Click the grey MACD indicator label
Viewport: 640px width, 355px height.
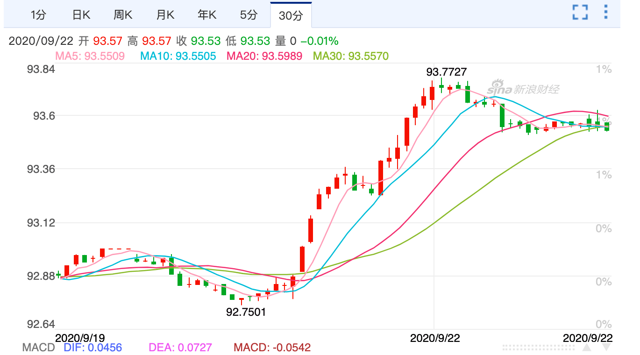tap(39, 348)
